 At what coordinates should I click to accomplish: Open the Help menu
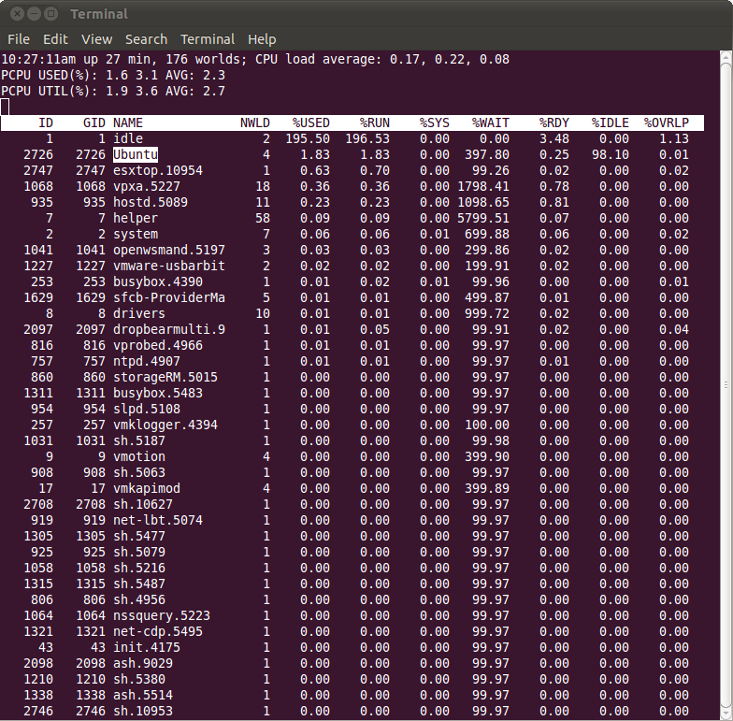click(x=262, y=39)
